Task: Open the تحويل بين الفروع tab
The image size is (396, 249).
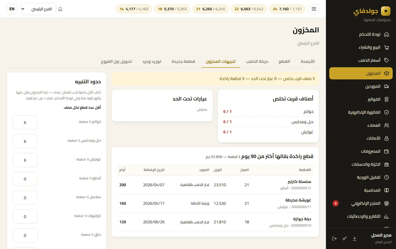Action: pyautogui.click(x=116, y=61)
